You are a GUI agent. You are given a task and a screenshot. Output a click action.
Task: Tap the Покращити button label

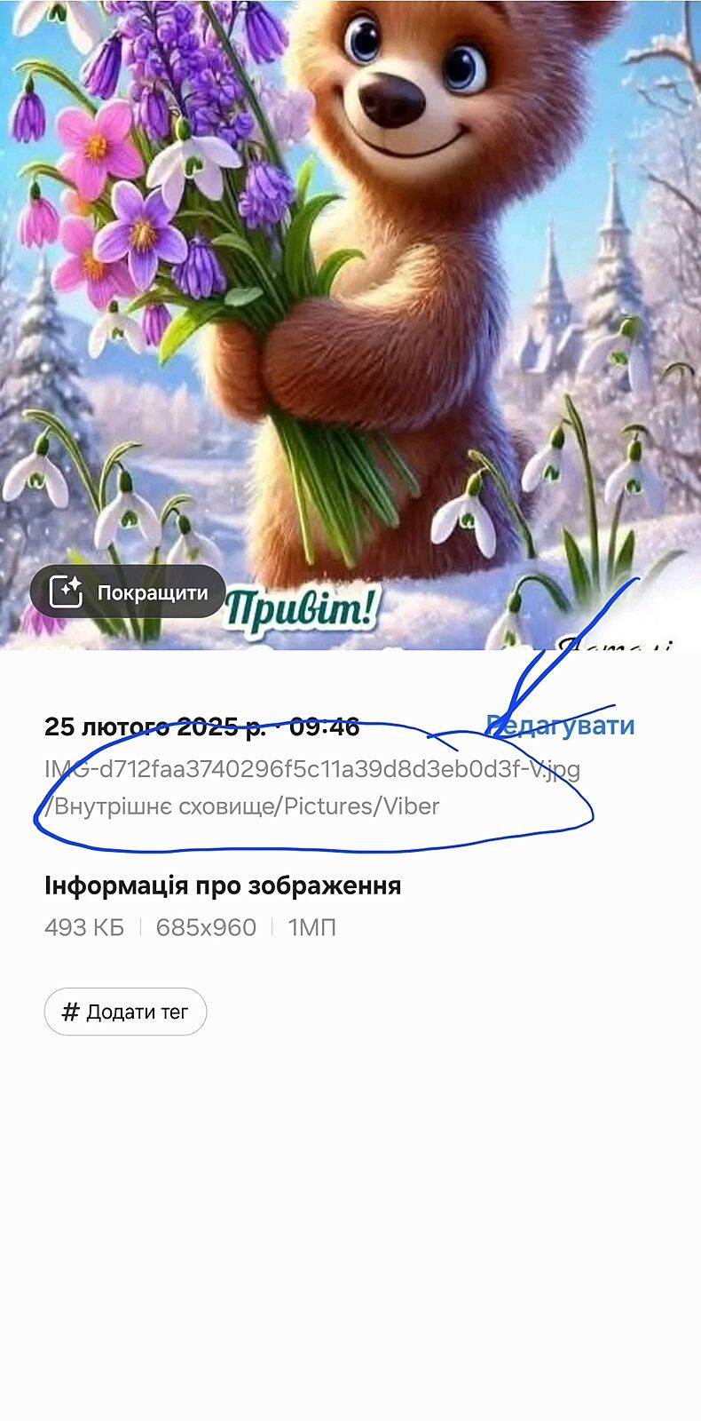pyautogui.click(x=153, y=593)
